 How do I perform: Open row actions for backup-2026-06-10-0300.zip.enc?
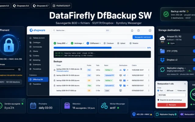pos(149,75)
